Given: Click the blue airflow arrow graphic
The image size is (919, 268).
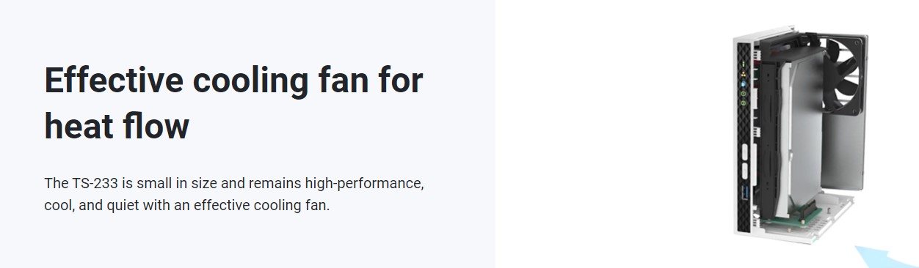Looking at the screenshot, I should tap(885, 257).
